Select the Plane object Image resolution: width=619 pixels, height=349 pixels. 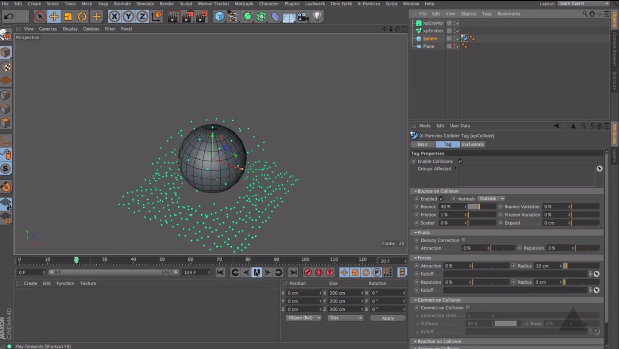tap(429, 46)
